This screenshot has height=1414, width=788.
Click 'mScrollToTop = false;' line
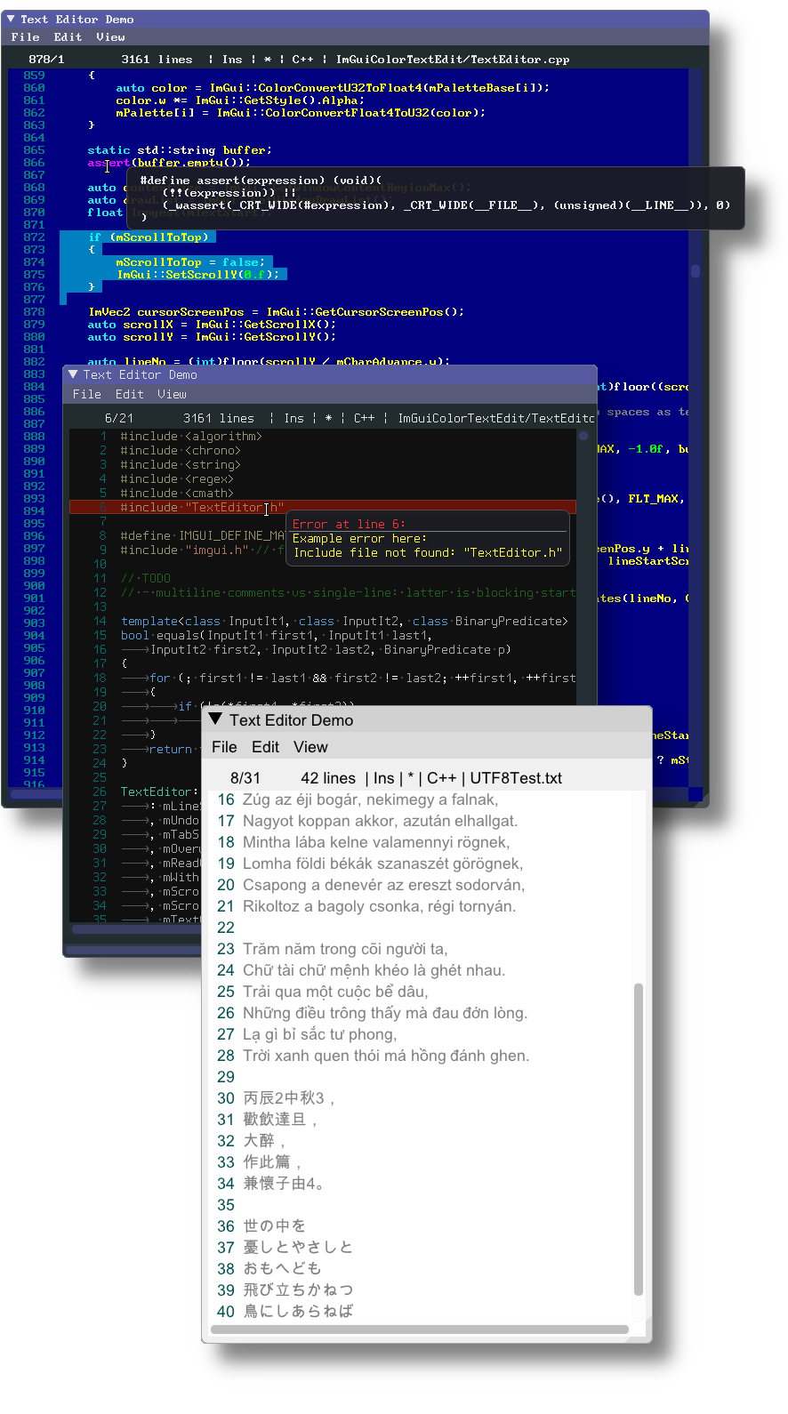point(190,262)
